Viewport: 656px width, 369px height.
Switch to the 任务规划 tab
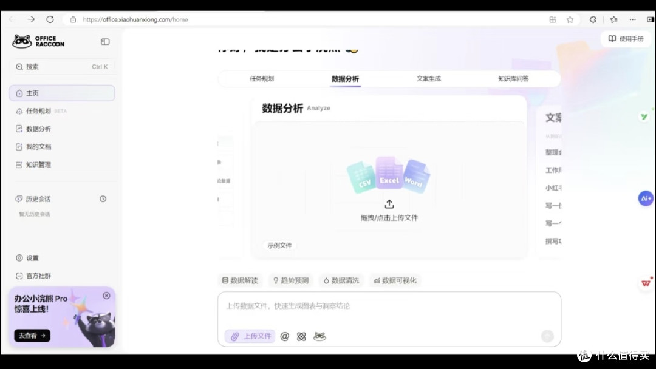262,78
